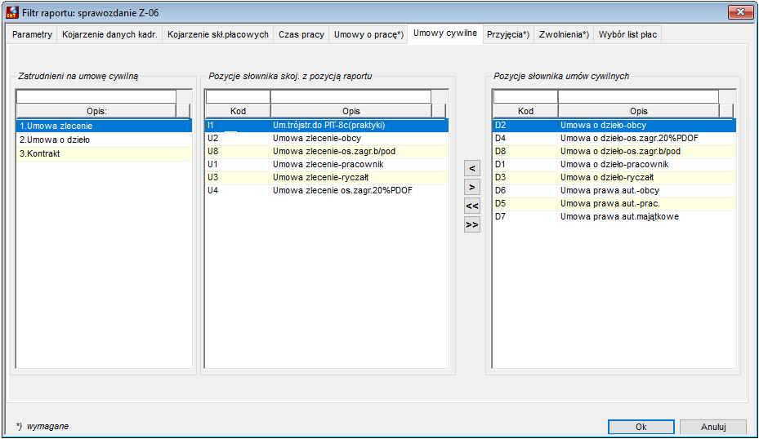
Task: Click the single right arrow move button
Action: pyautogui.click(x=472, y=187)
